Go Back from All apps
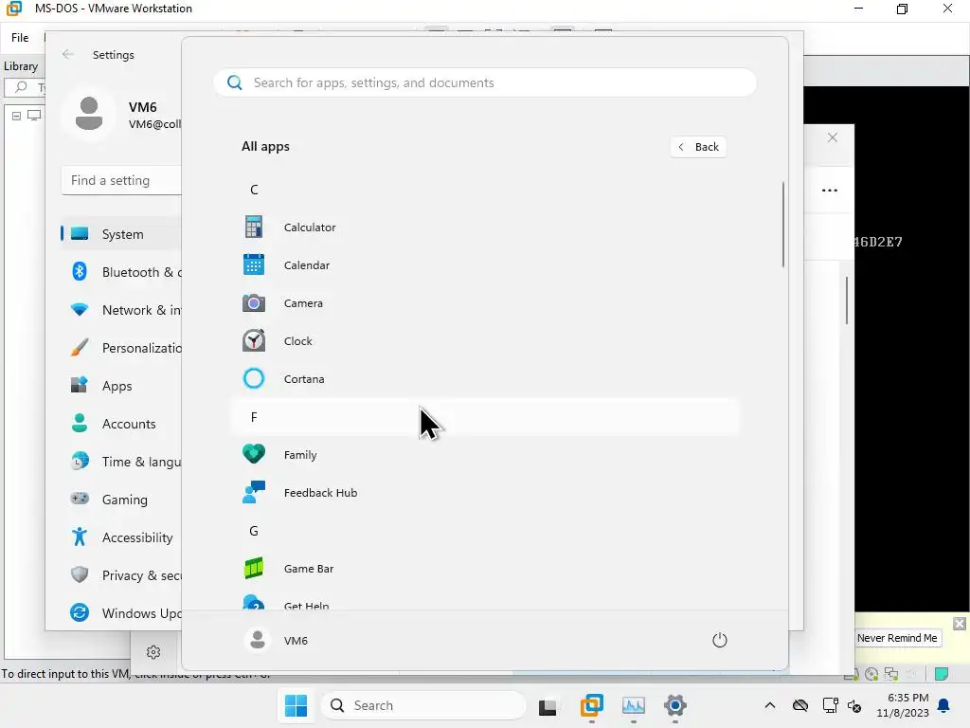The image size is (970, 728). (698, 147)
